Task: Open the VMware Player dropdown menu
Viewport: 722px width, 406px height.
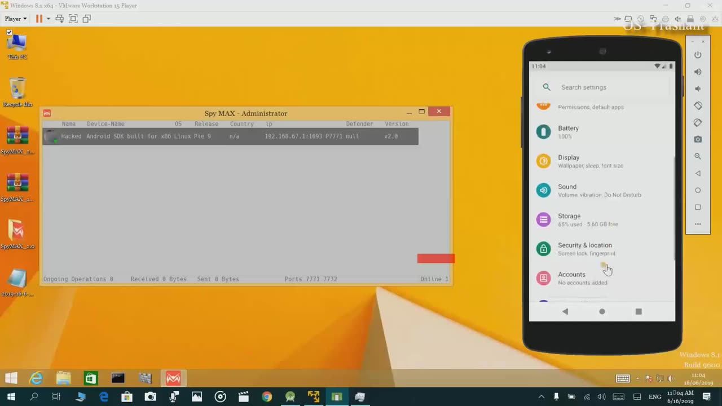Action: pyautogui.click(x=16, y=19)
